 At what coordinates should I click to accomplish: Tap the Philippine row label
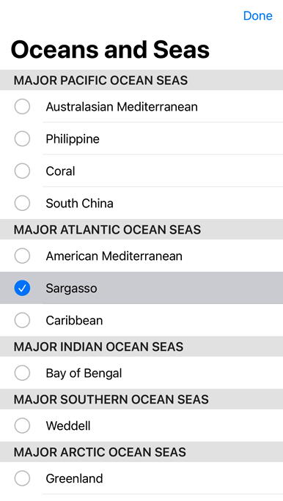click(x=73, y=139)
